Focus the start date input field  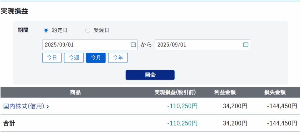85,45
